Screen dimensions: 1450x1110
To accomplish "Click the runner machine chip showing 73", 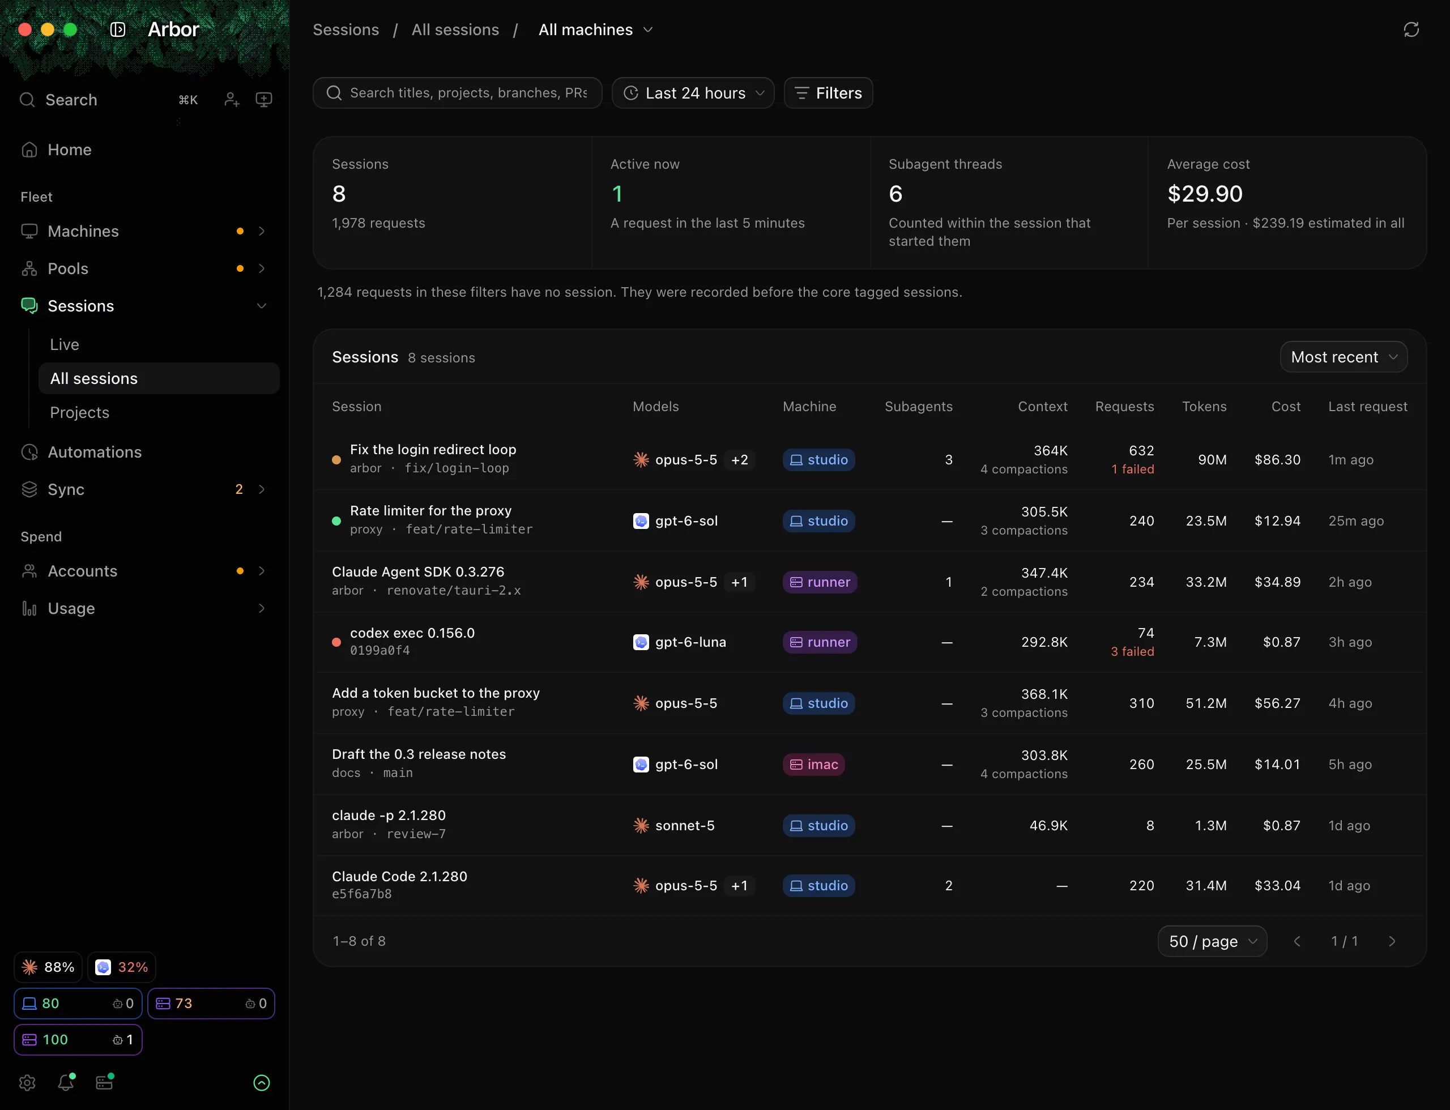I will (211, 1004).
